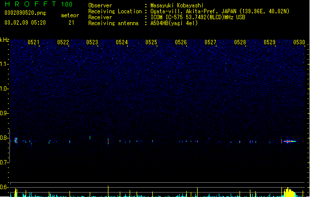Click the observer name Masayuki Kobayashi
The width and height of the screenshot is (310, 197).
pos(177,5)
